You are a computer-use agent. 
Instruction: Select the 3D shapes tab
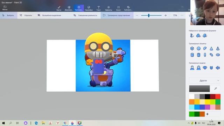79,8
